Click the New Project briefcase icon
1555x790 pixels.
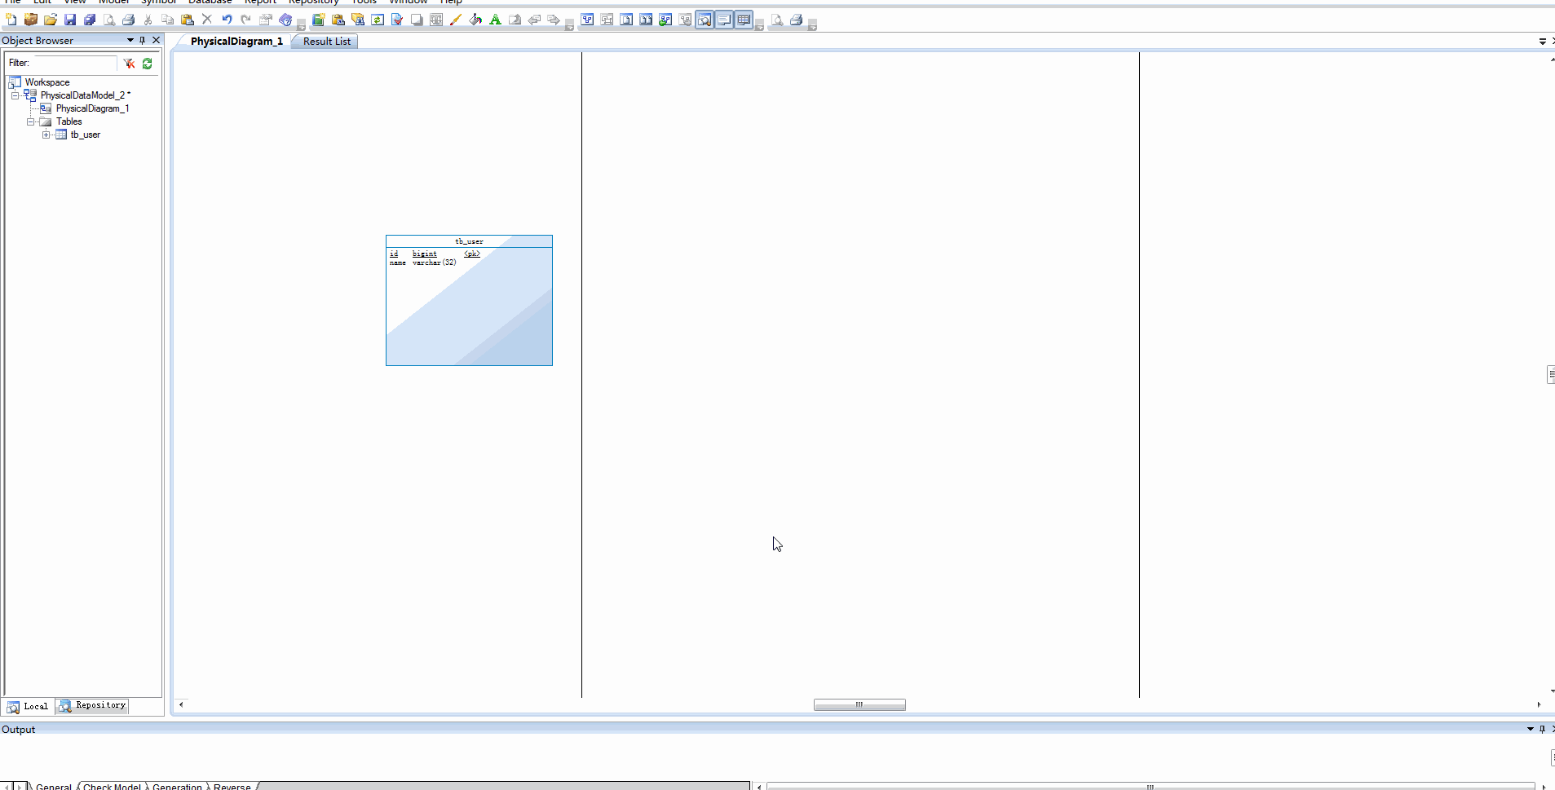tap(31, 20)
